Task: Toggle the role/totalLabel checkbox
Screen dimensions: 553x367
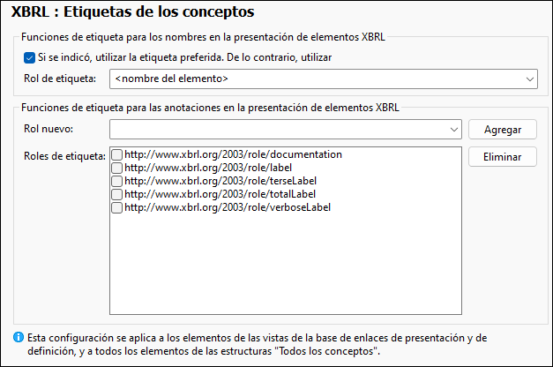Action: click(x=116, y=194)
